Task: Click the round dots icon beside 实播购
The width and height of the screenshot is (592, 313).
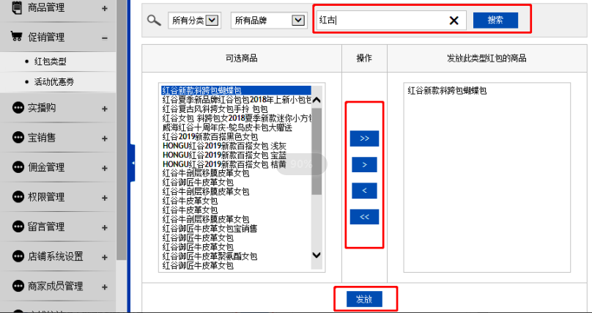Action: pyautogui.click(x=18, y=108)
